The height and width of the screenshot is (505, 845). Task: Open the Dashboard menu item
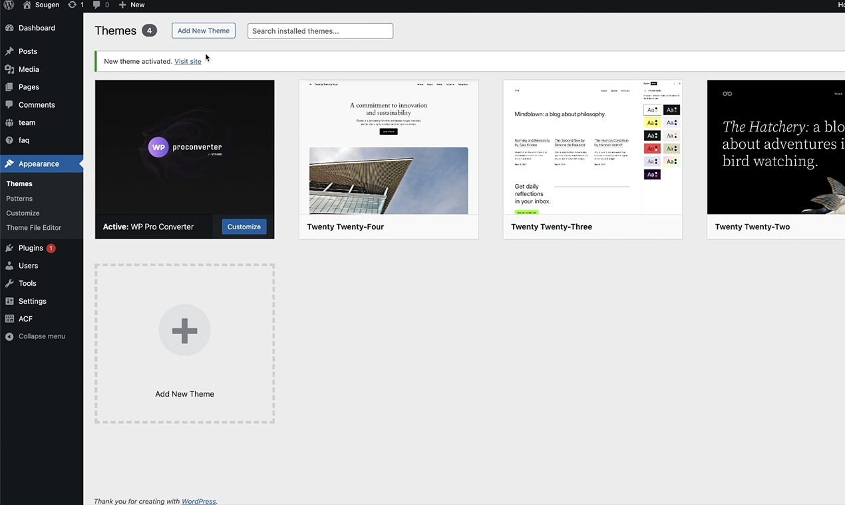tap(42, 28)
